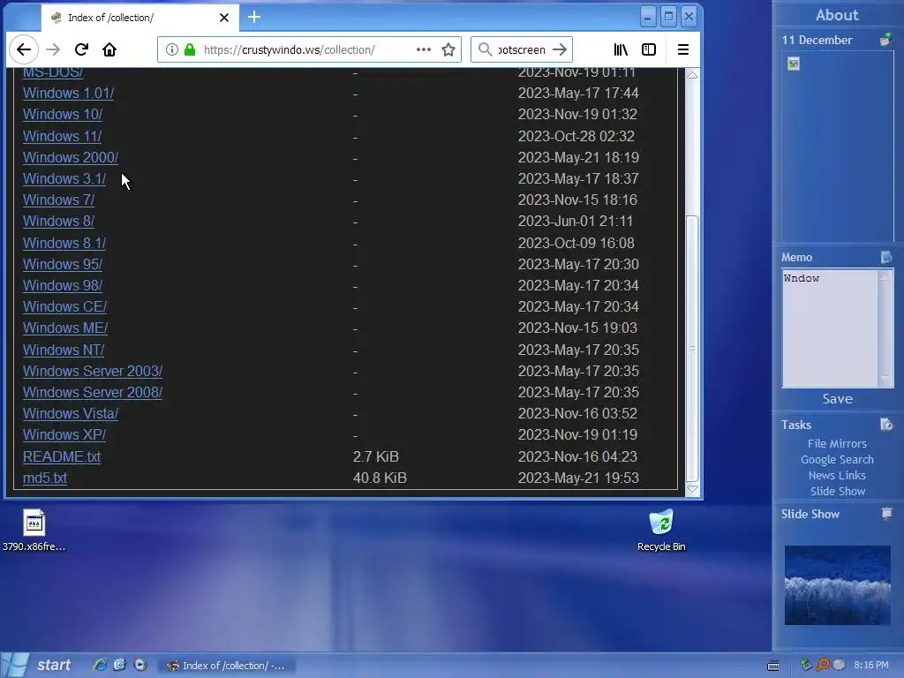Viewport: 904px width, 678px height.
Task: Open the Windows CE/ directory
Action: pyautogui.click(x=65, y=306)
